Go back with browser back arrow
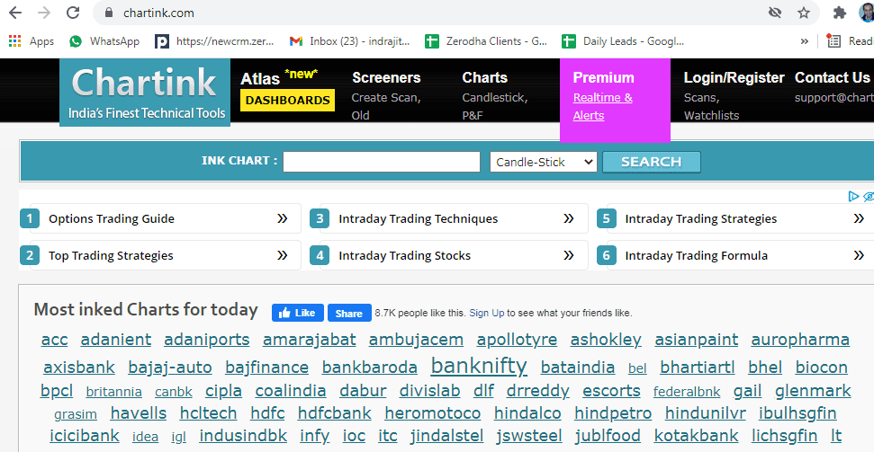The image size is (874, 452). [x=15, y=13]
